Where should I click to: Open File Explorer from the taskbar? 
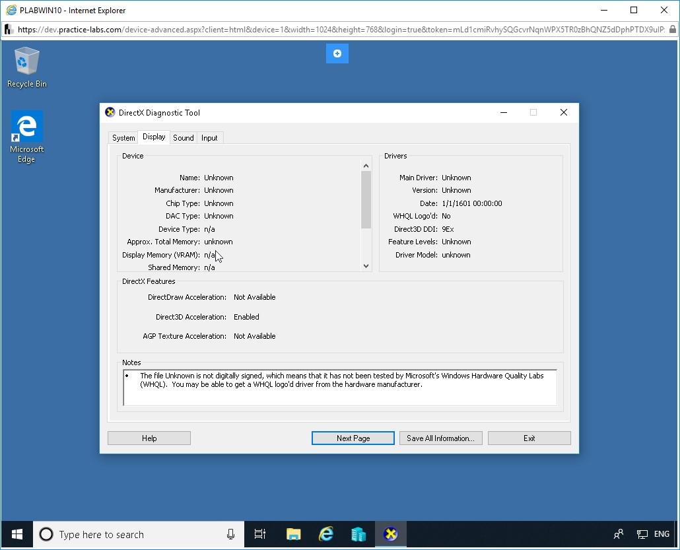pos(294,534)
